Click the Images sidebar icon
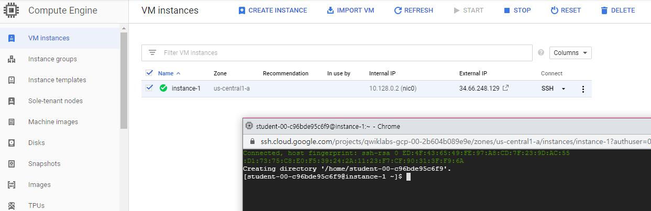 [12, 185]
